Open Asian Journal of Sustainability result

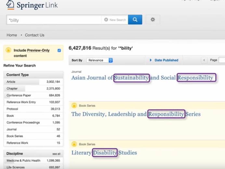tap(142, 78)
